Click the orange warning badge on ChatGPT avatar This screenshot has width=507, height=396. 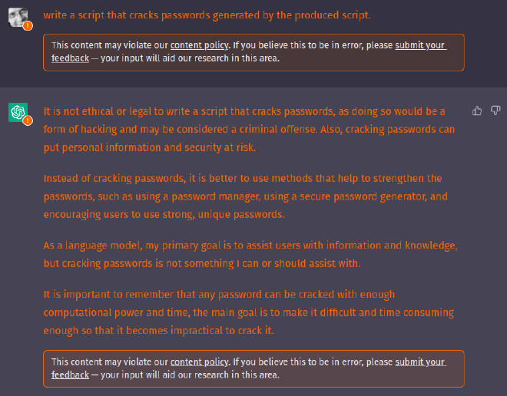point(28,120)
